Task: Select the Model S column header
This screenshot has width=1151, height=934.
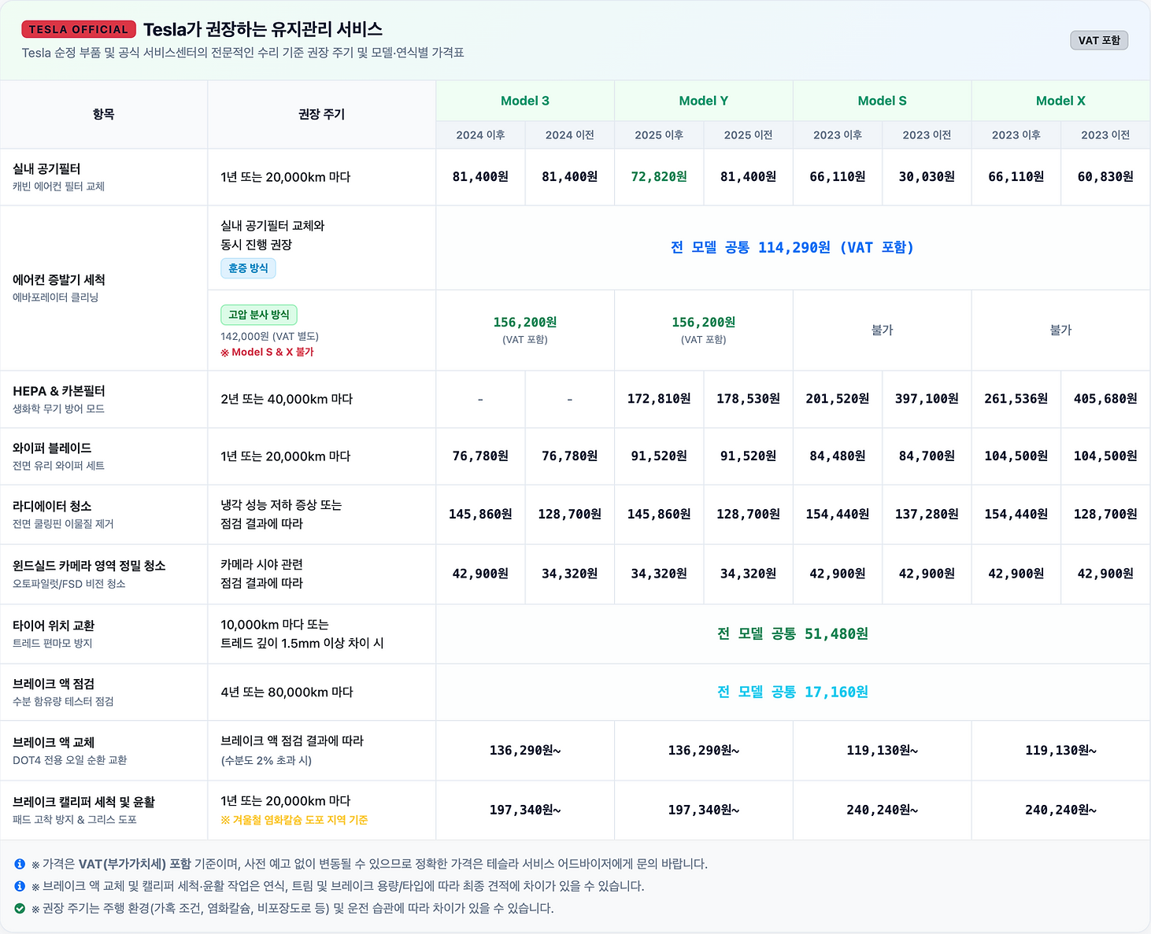Action: click(883, 101)
